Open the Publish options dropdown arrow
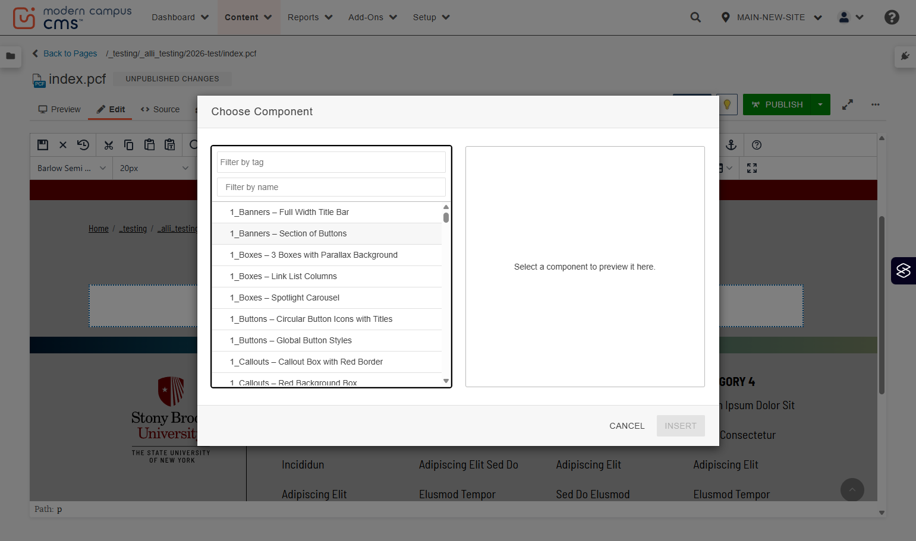This screenshot has width=916, height=541. click(x=820, y=105)
